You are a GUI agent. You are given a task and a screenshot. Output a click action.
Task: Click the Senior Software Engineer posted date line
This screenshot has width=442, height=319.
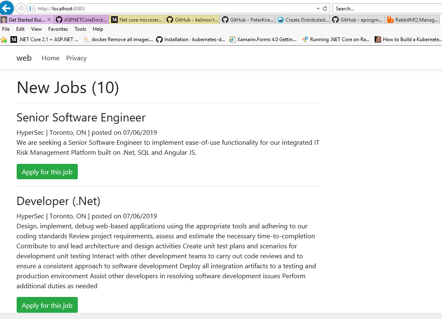pyautogui.click(x=87, y=132)
